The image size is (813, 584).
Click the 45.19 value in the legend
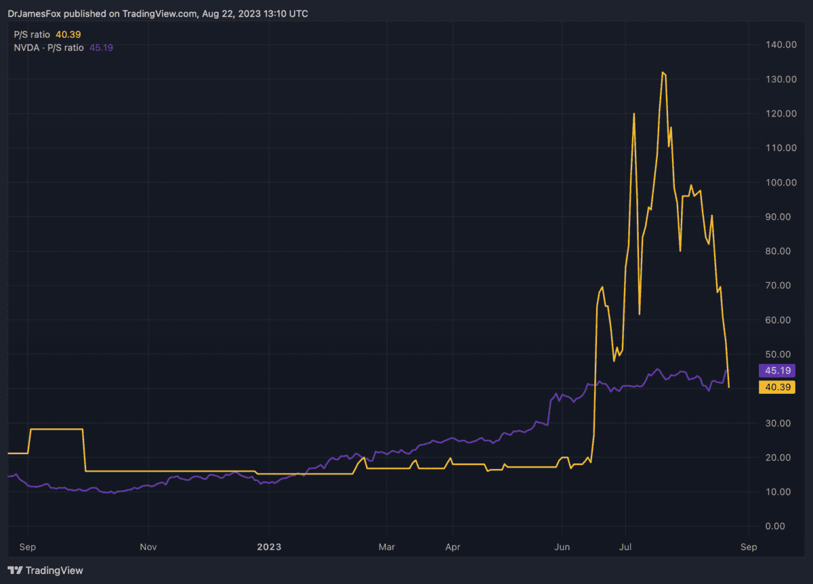(101, 47)
